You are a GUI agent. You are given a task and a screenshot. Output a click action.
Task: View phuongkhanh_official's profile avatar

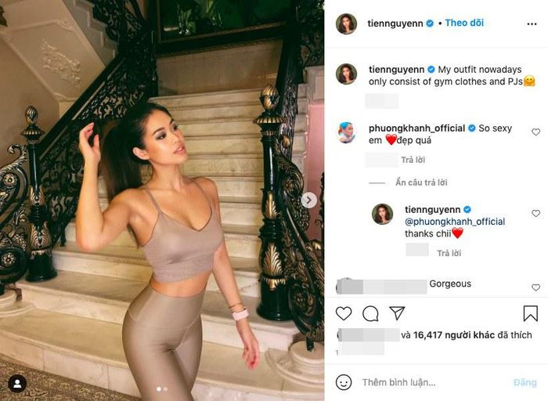pyautogui.click(x=346, y=133)
